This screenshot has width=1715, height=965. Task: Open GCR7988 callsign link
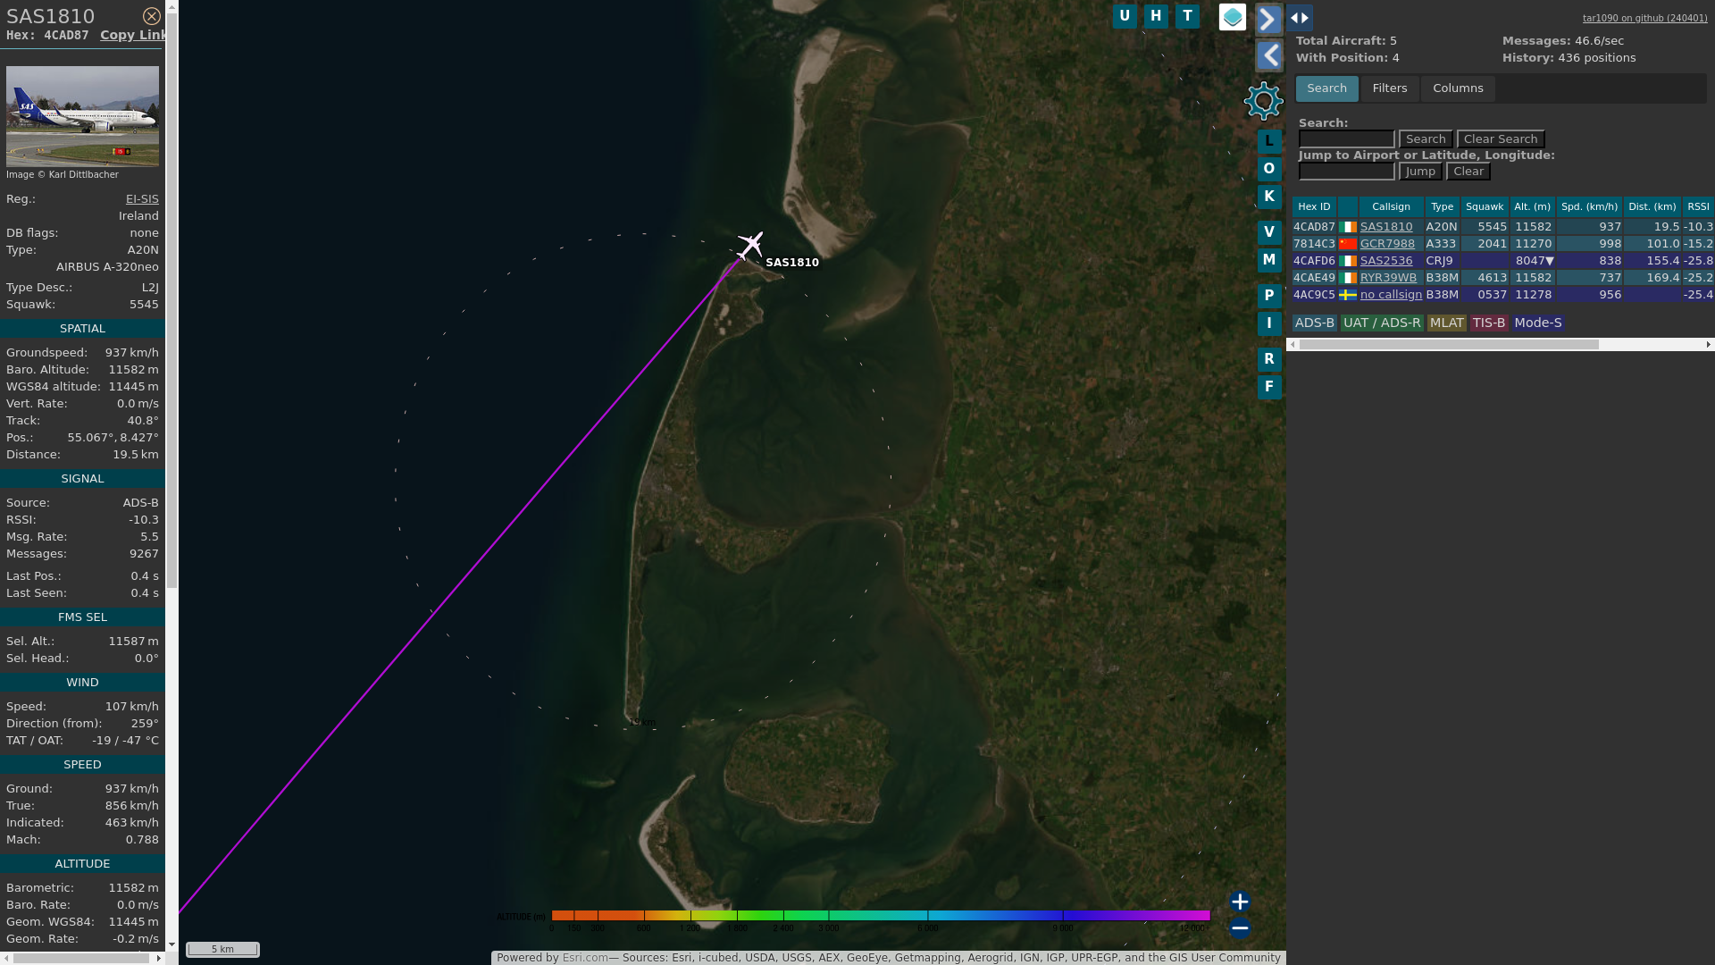tap(1387, 244)
